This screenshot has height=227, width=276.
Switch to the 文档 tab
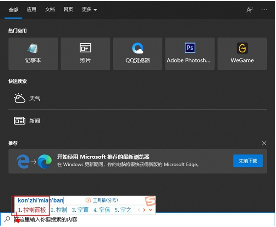coord(50,9)
